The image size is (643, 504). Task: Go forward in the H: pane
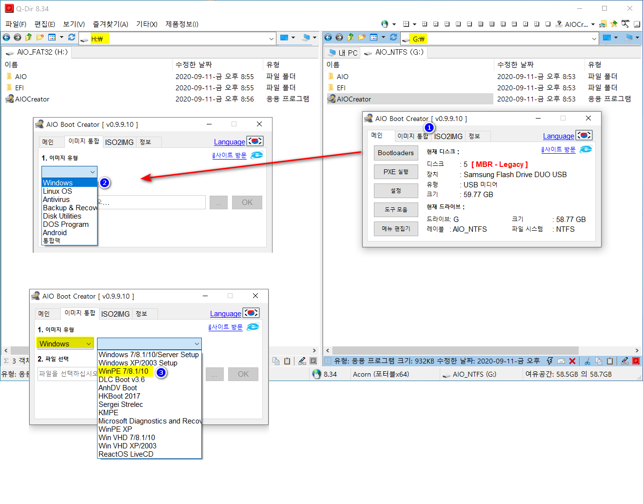click(x=18, y=37)
